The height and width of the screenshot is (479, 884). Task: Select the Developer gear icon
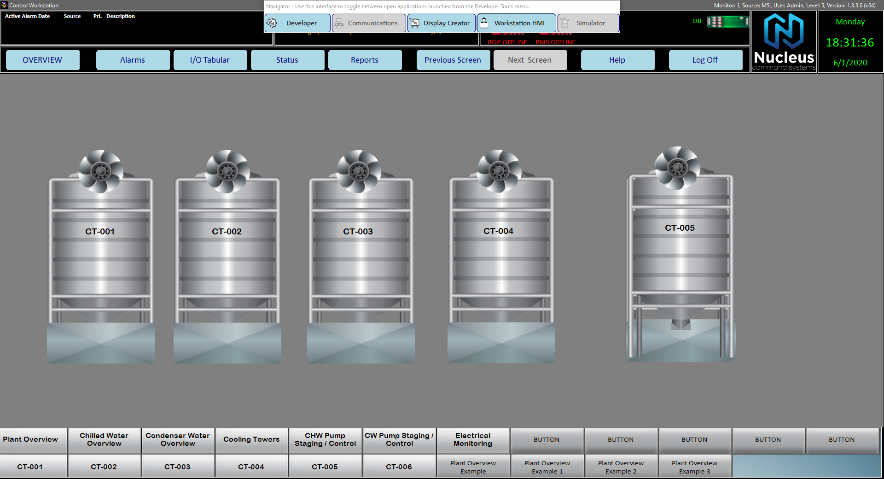(272, 23)
